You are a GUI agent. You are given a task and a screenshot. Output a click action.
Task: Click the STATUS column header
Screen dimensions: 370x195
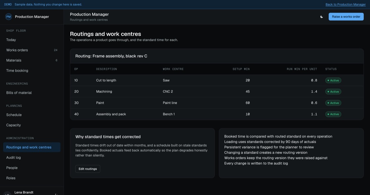pyautogui.click(x=331, y=69)
